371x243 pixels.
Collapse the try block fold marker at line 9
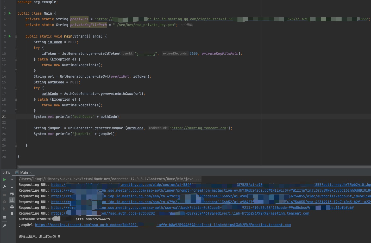coord(16,48)
